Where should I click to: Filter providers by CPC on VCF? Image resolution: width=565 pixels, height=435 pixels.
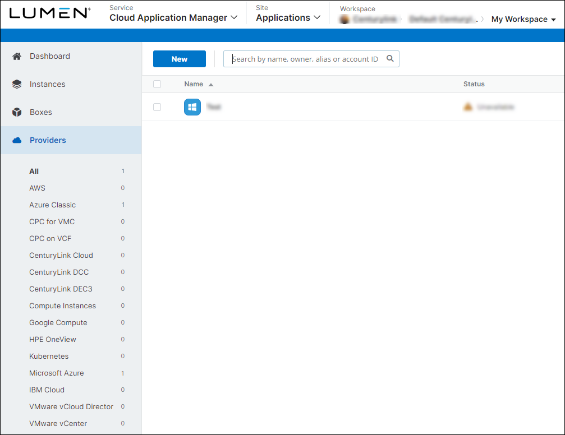(x=50, y=238)
